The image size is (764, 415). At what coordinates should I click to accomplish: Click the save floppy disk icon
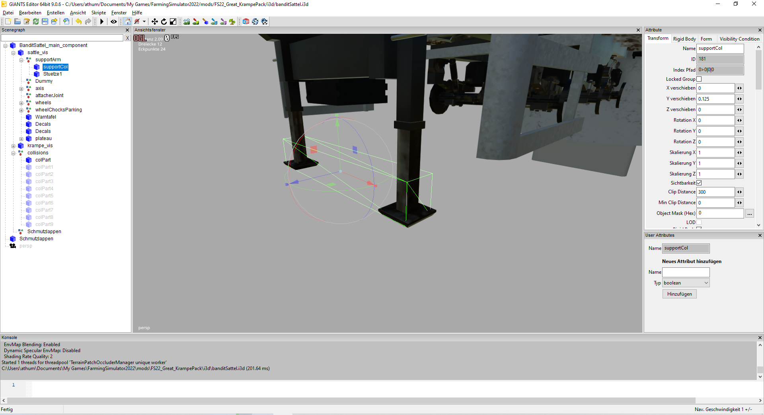[x=45, y=21]
